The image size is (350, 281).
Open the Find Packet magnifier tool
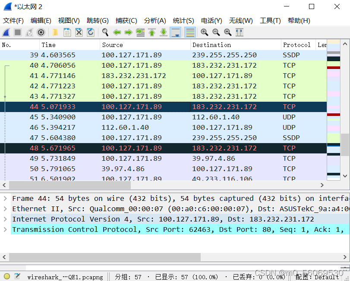point(105,32)
